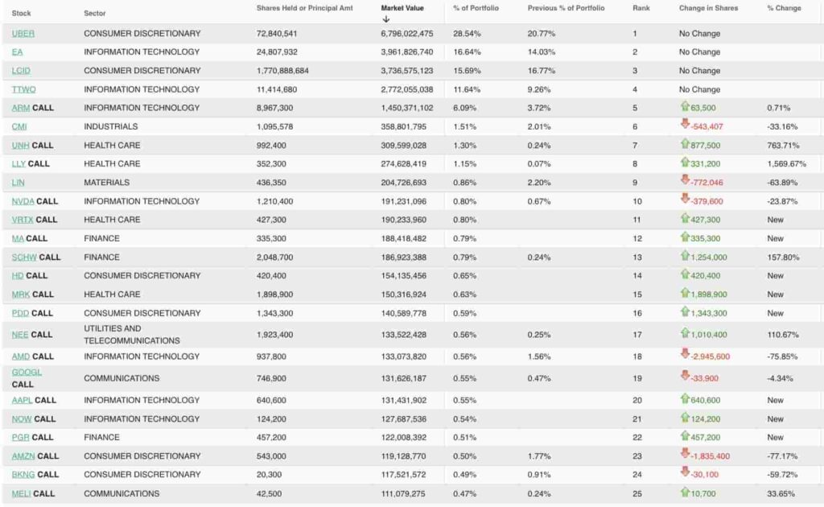Sort by the Stock column header
This screenshot has width=824, height=507.
coord(21,13)
